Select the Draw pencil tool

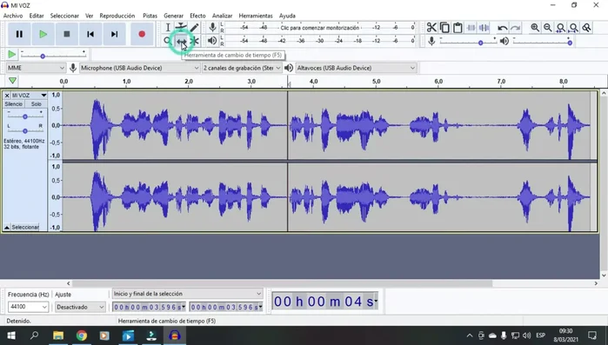[194, 28]
